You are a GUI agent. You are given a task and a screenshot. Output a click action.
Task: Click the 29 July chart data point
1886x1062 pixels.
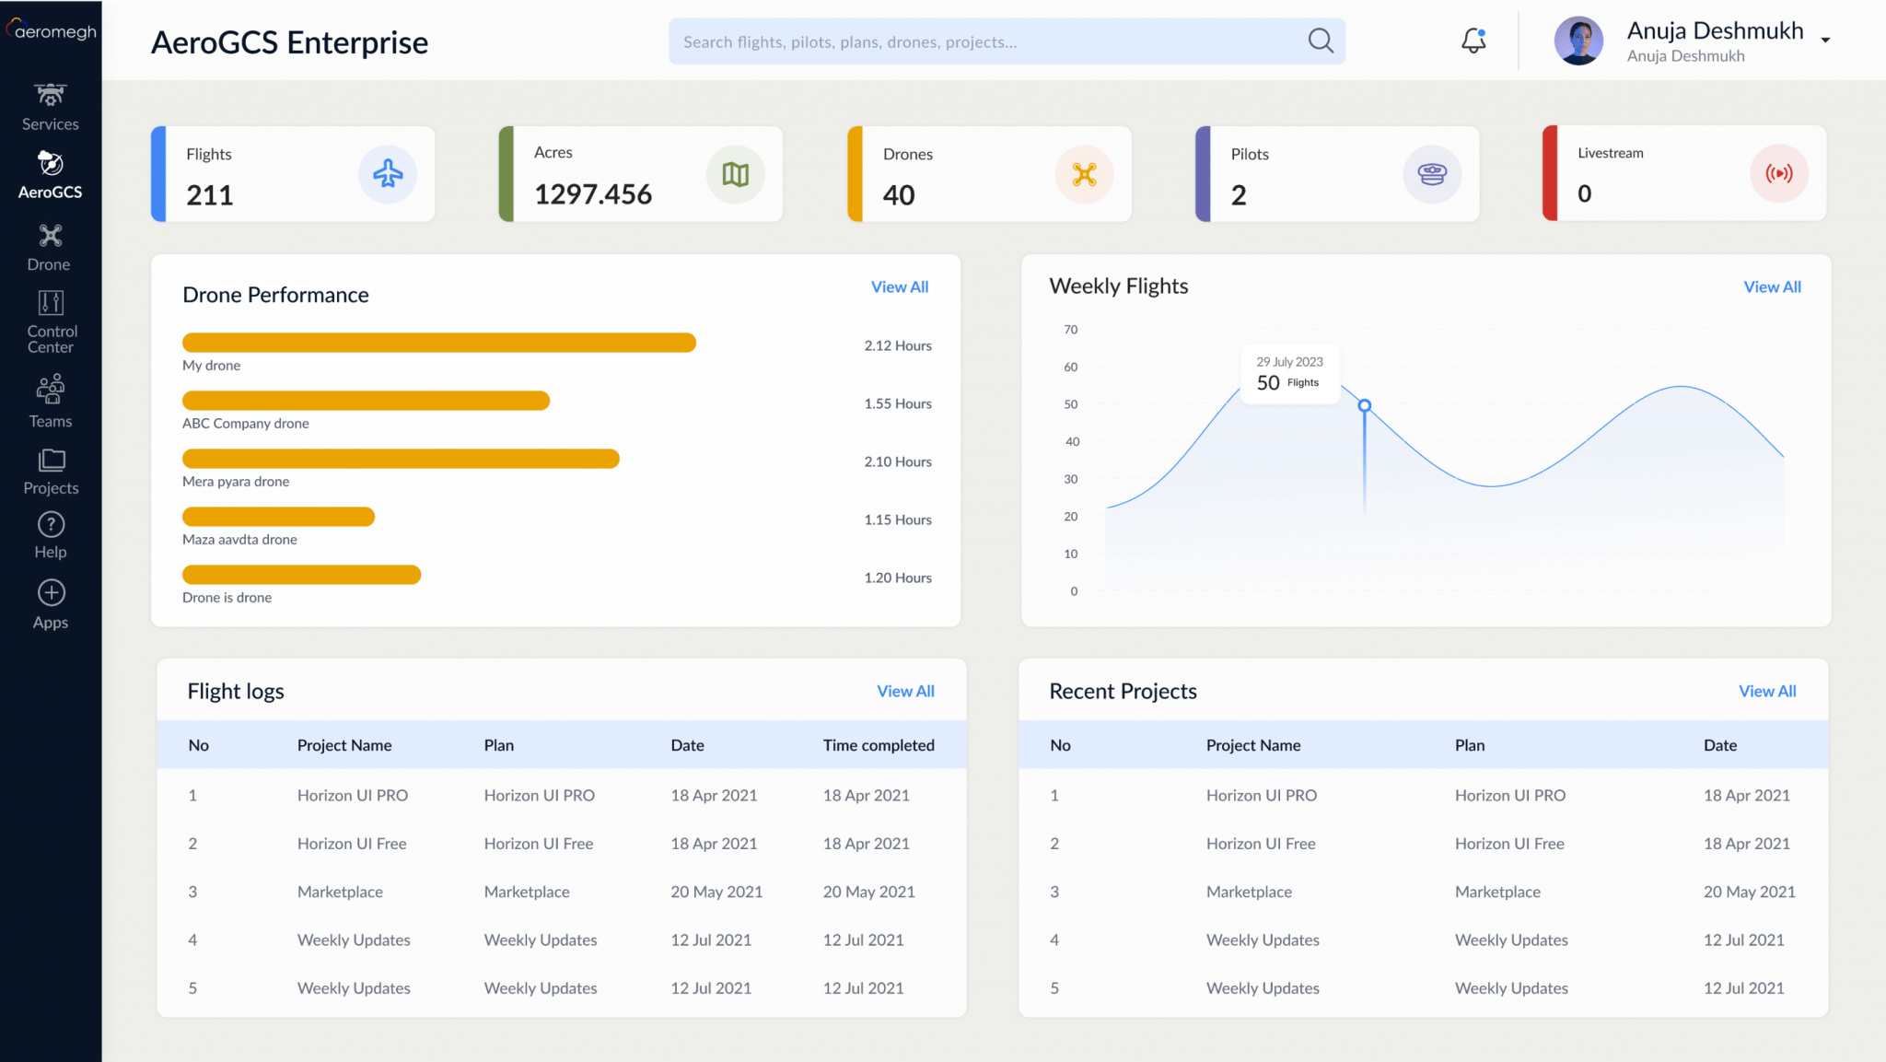tap(1365, 405)
